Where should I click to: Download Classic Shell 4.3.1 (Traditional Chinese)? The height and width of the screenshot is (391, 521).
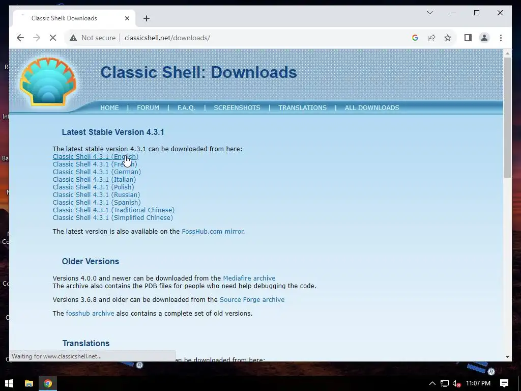pyautogui.click(x=113, y=210)
